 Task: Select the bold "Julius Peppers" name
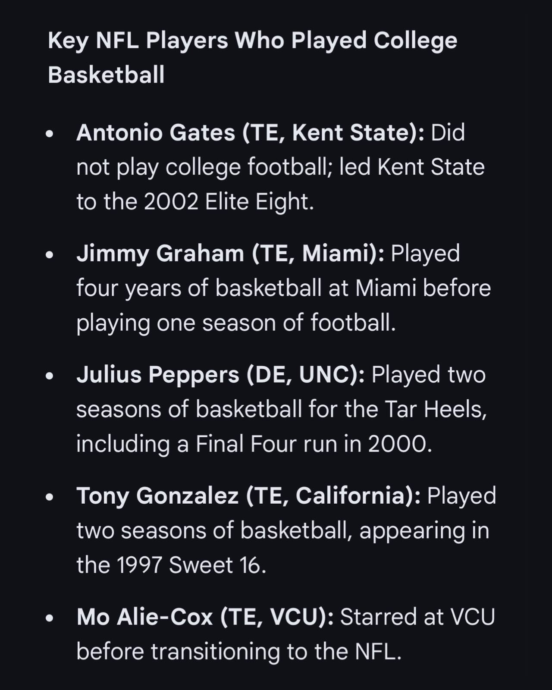pos(157,375)
